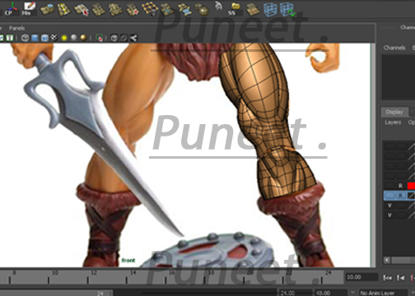415x296 pixels.
Task: Go to start of playback range
Action: click(388, 278)
